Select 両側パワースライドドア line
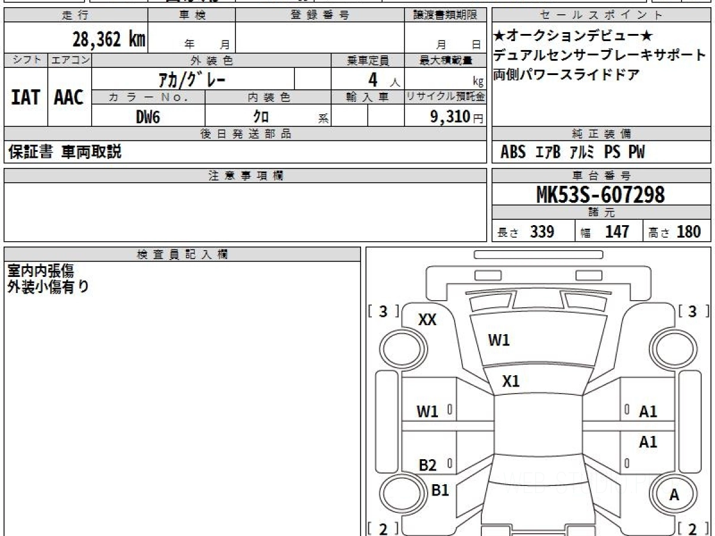Image resolution: width=715 pixels, height=536 pixels. pyautogui.click(x=566, y=75)
